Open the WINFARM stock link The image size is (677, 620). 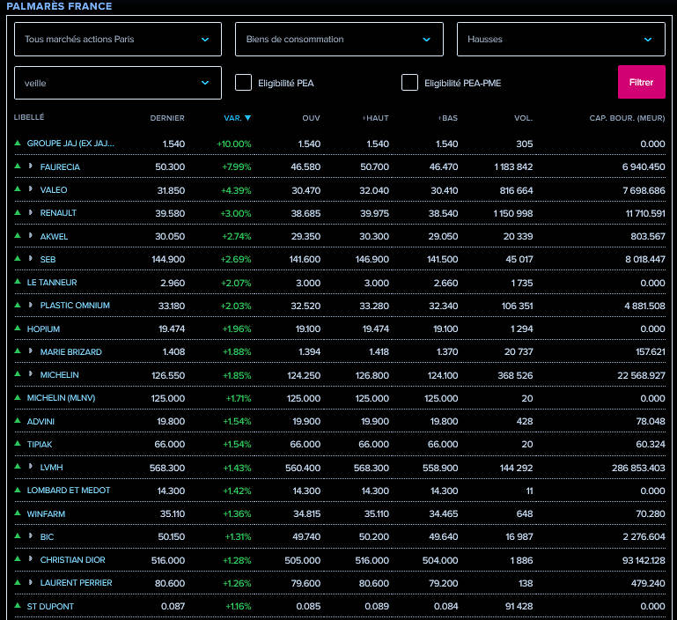point(46,513)
